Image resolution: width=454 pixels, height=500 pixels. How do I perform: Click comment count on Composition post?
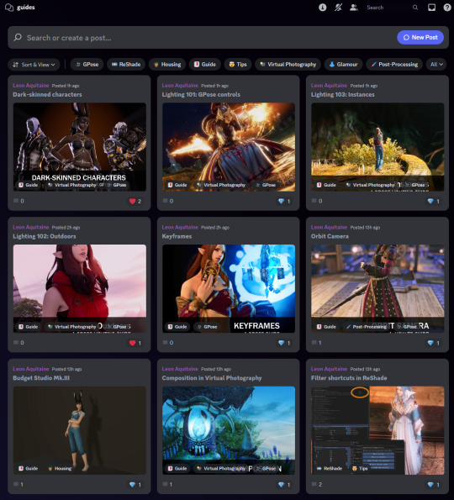pyautogui.click(x=167, y=484)
